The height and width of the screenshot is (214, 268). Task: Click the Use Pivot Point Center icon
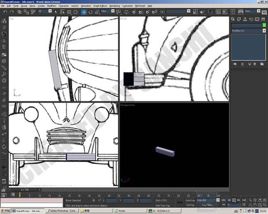click(x=118, y=12)
